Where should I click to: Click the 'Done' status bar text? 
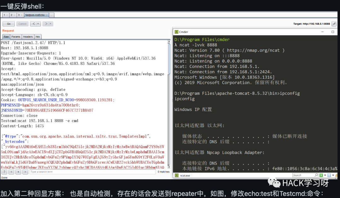click(4, 178)
